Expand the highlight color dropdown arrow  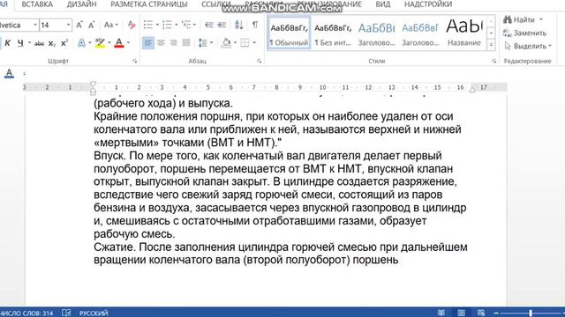(109, 43)
